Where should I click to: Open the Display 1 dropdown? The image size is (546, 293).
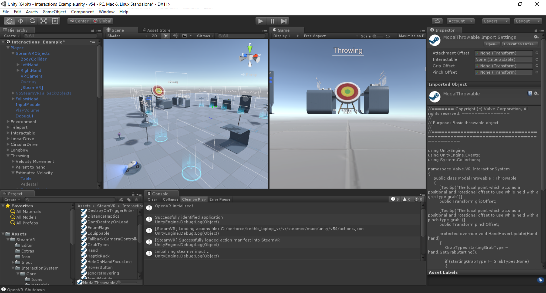pos(286,36)
